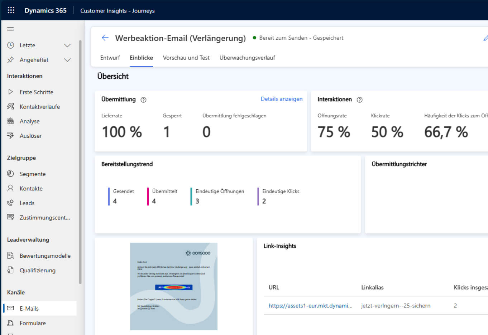Go back with the blue arrow

tap(105, 38)
